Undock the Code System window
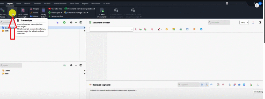This screenshot has width=265, height=99. coord(81,65)
